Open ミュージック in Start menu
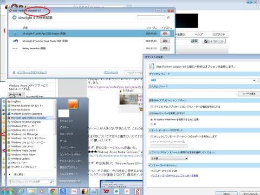Viewport: 260px width, 195px height. (67, 134)
